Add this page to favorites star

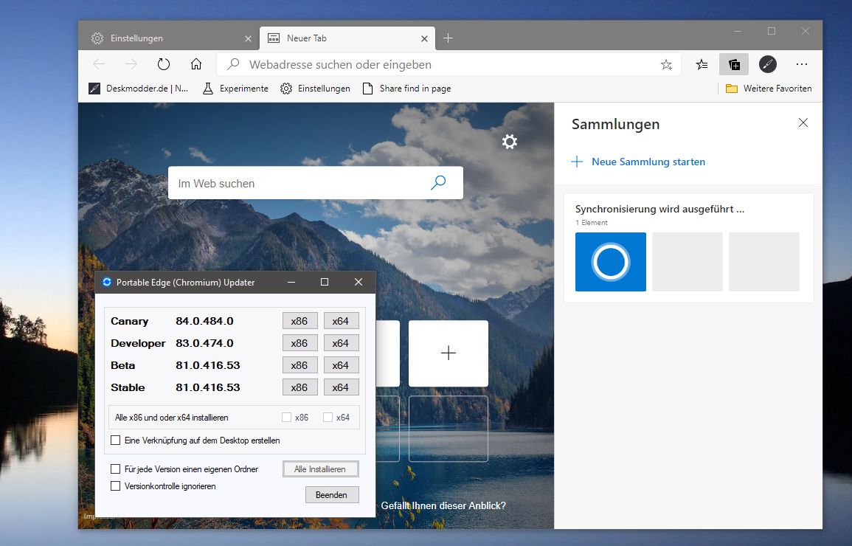pyautogui.click(x=666, y=65)
